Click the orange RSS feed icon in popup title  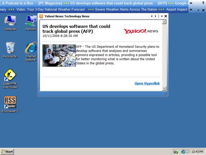point(41,16)
